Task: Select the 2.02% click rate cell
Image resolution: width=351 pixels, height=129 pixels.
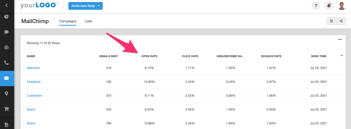Action: click(x=190, y=96)
